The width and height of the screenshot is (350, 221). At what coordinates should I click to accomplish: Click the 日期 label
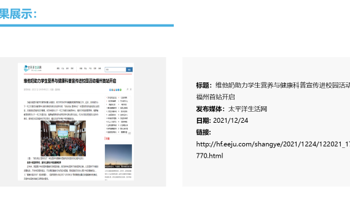coord(204,120)
